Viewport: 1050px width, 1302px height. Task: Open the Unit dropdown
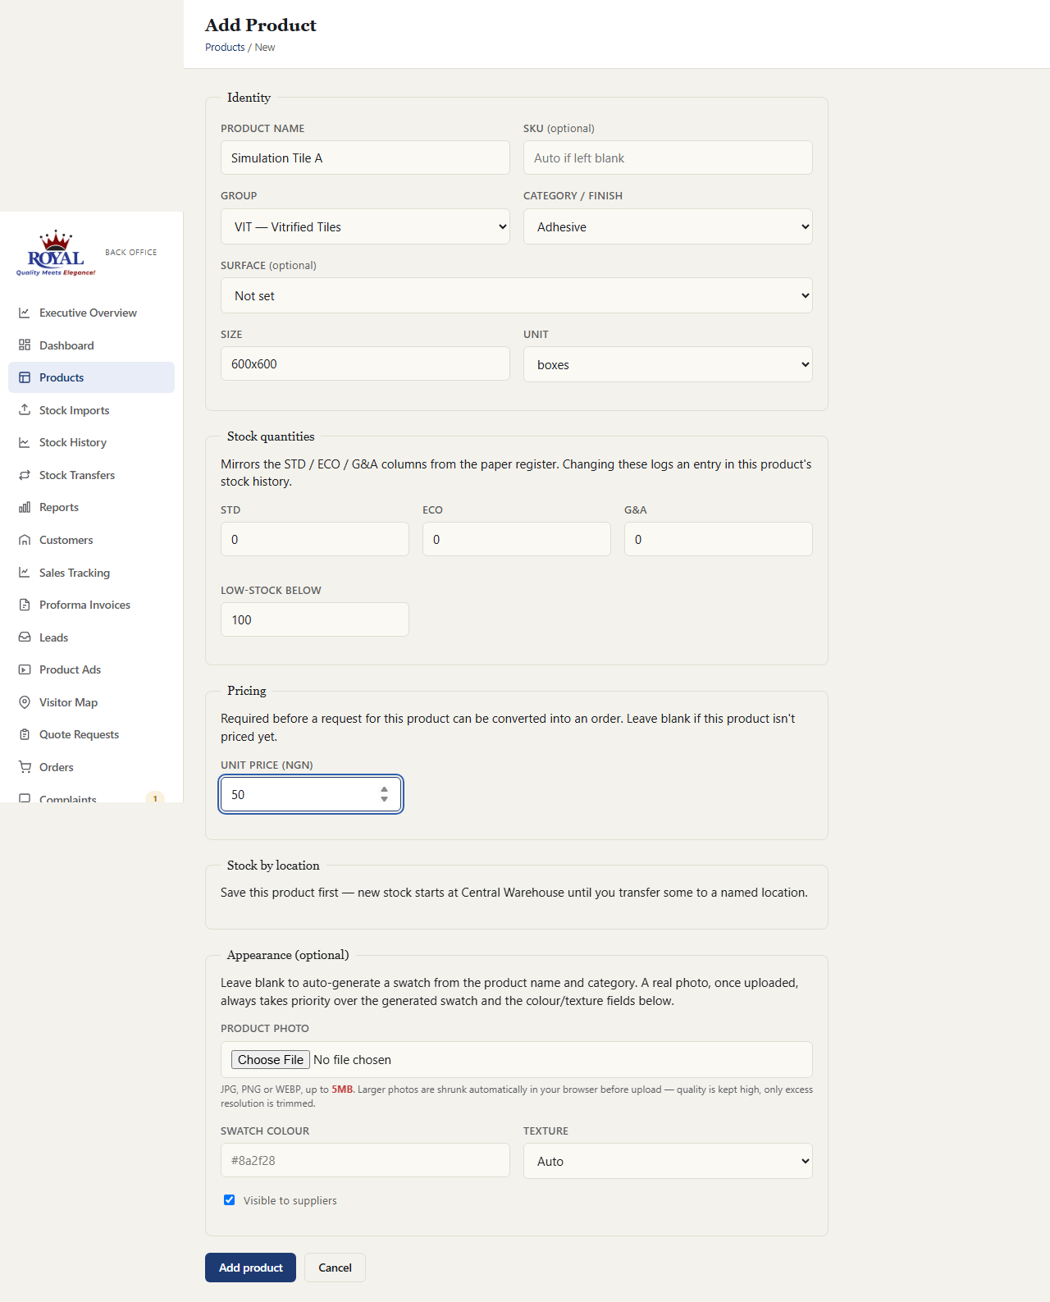tap(668, 364)
